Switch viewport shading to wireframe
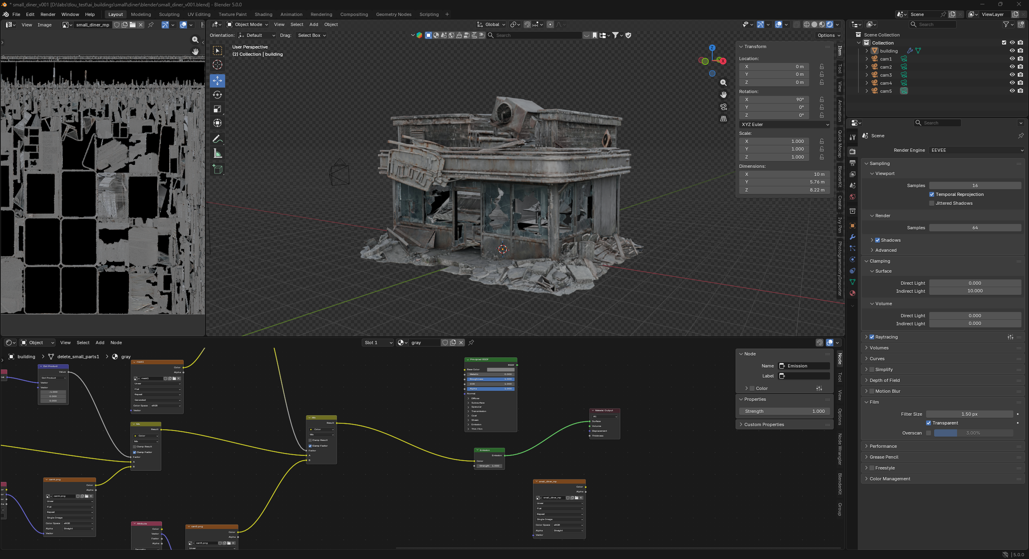Screen dimensions: 1029x559 (806, 25)
